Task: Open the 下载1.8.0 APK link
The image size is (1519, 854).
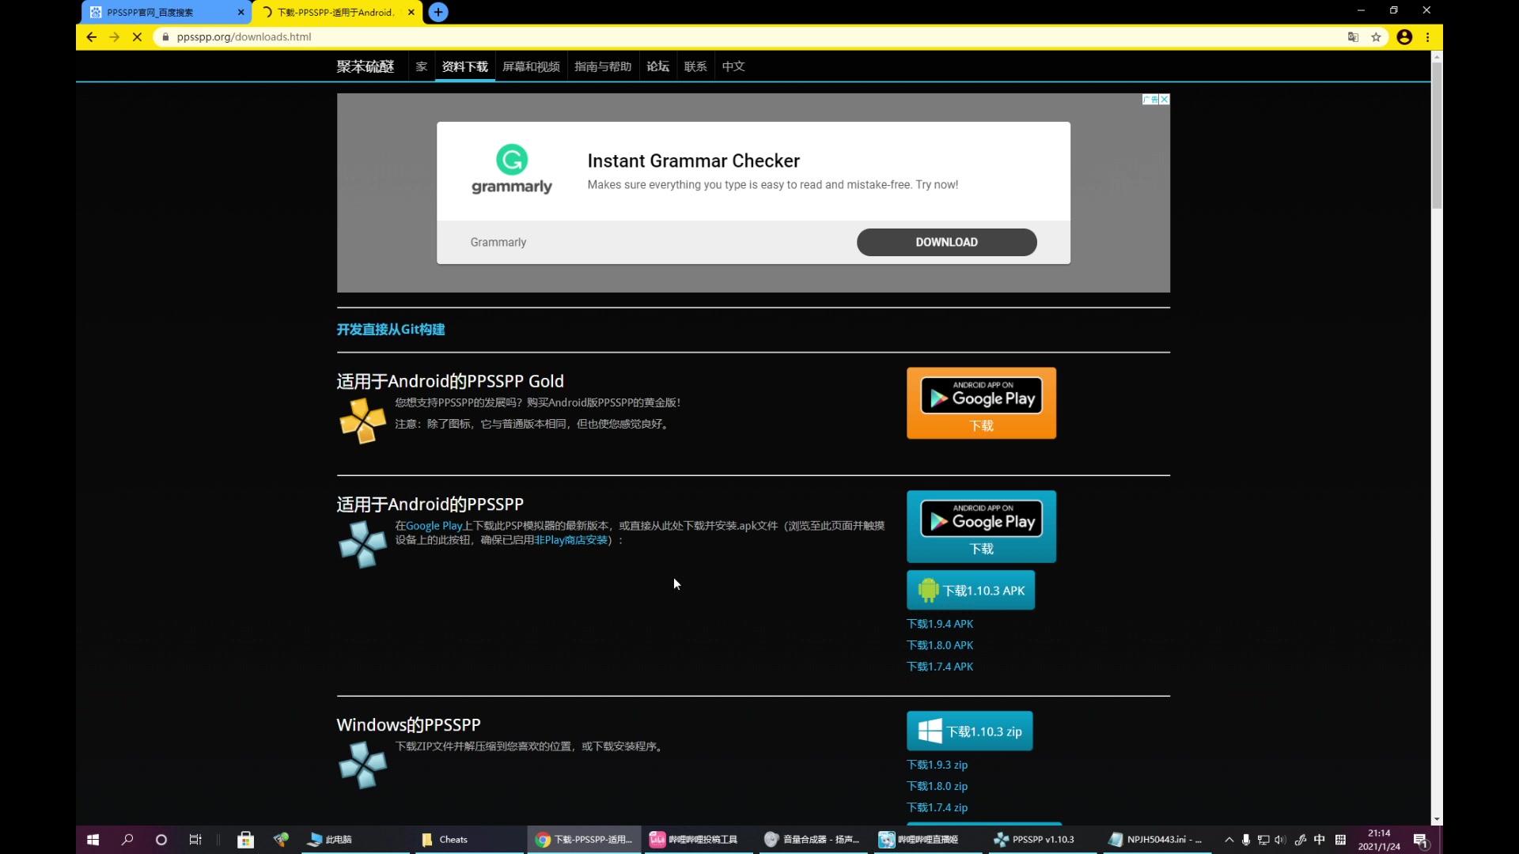Action: (x=940, y=645)
